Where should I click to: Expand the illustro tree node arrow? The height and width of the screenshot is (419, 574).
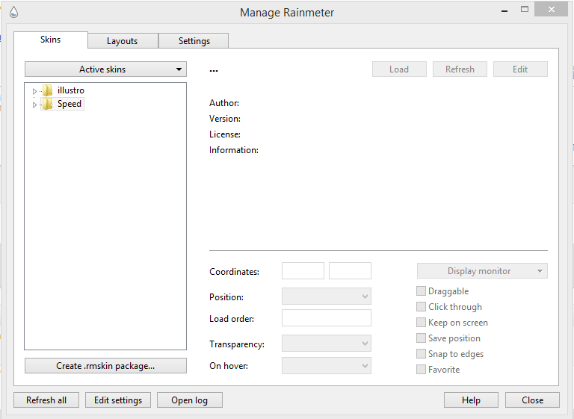click(34, 91)
